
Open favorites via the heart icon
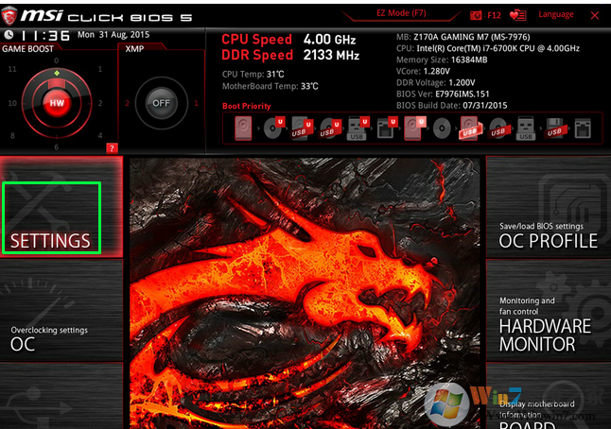coord(517,15)
